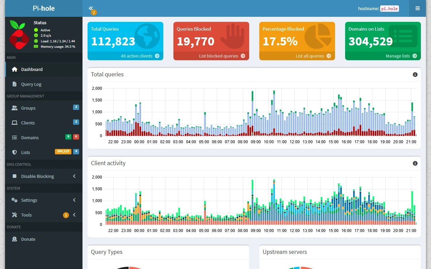Click the 304,529 badge next to Lists
Image resolution: width=431 pixels, height=269 pixels.
tap(63, 151)
